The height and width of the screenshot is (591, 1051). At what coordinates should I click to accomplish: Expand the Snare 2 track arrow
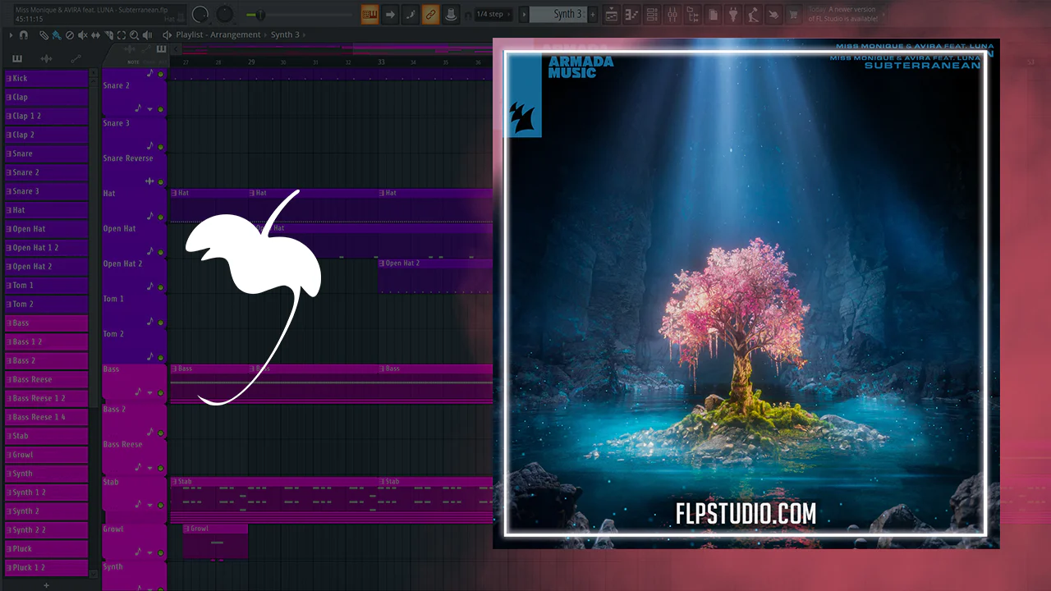coord(149,109)
